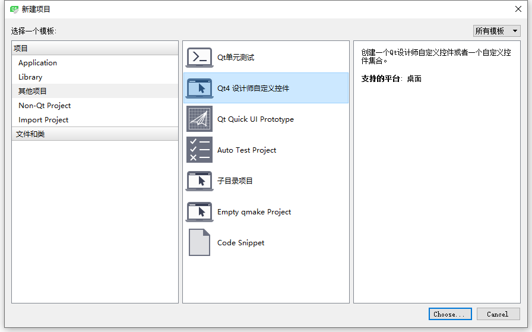Click the Qt4 设计师自定义控件 template icon
Image resolution: width=532 pixels, height=332 pixels.
click(x=199, y=88)
